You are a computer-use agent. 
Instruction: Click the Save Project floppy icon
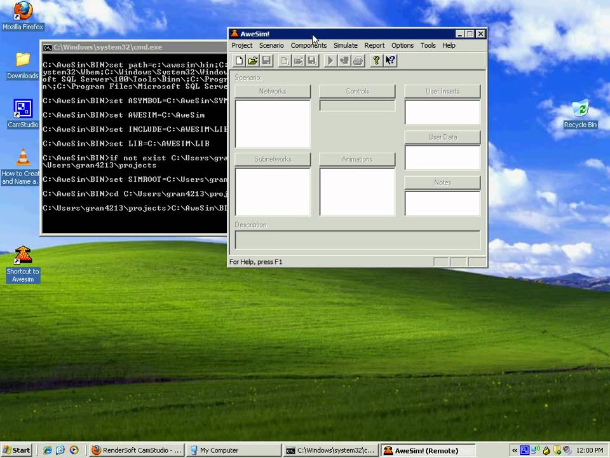[x=266, y=60]
